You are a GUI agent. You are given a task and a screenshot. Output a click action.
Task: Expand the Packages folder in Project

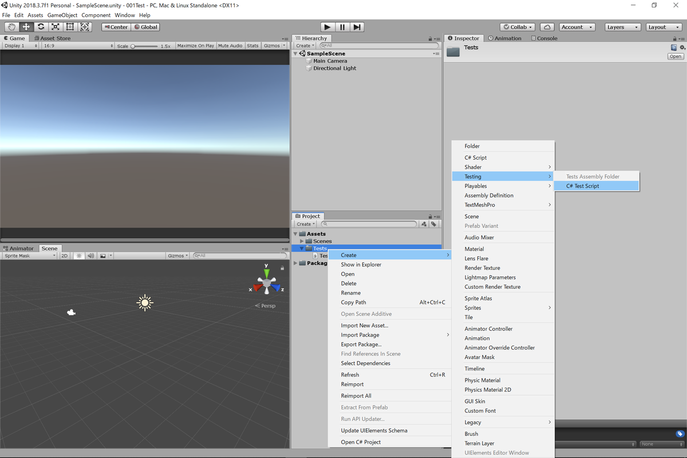pyautogui.click(x=295, y=263)
